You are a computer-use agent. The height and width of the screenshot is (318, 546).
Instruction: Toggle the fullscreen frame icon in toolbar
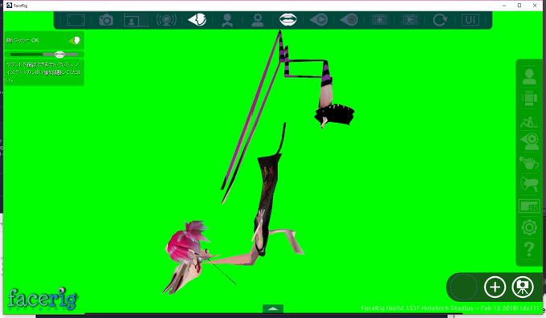pyautogui.click(x=76, y=20)
